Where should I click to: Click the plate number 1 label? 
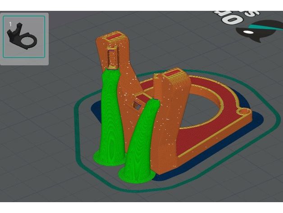point(9,23)
